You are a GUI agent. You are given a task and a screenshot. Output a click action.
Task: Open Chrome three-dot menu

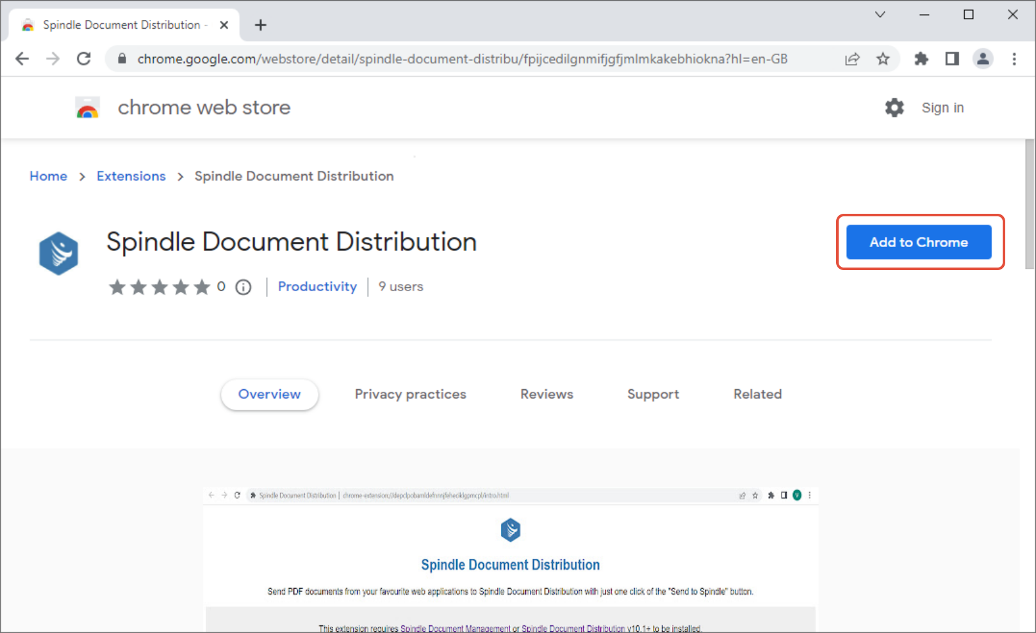point(1014,59)
